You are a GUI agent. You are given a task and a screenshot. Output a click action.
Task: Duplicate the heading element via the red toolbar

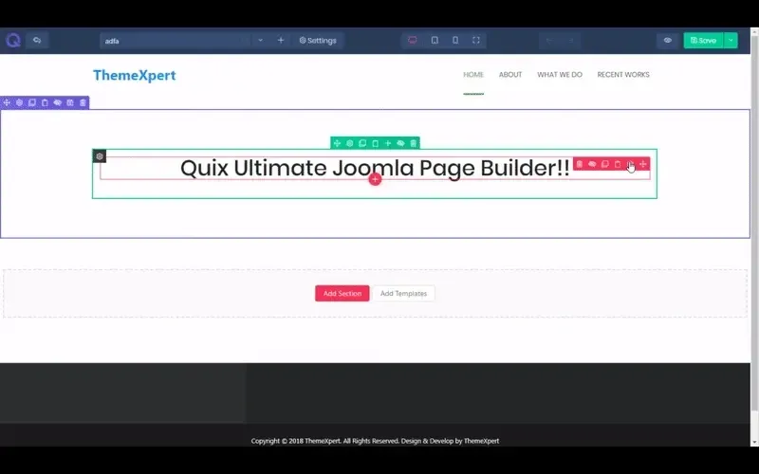(604, 164)
